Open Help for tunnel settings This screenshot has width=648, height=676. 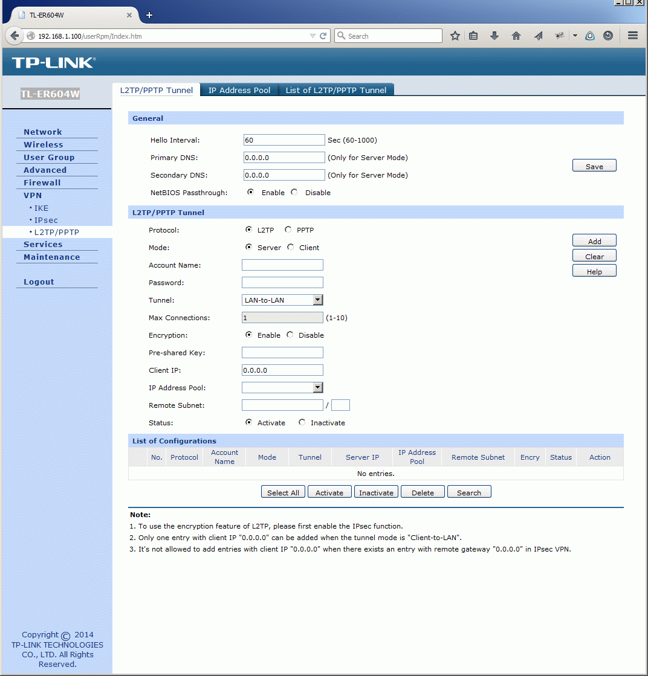[x=594, y=271]
